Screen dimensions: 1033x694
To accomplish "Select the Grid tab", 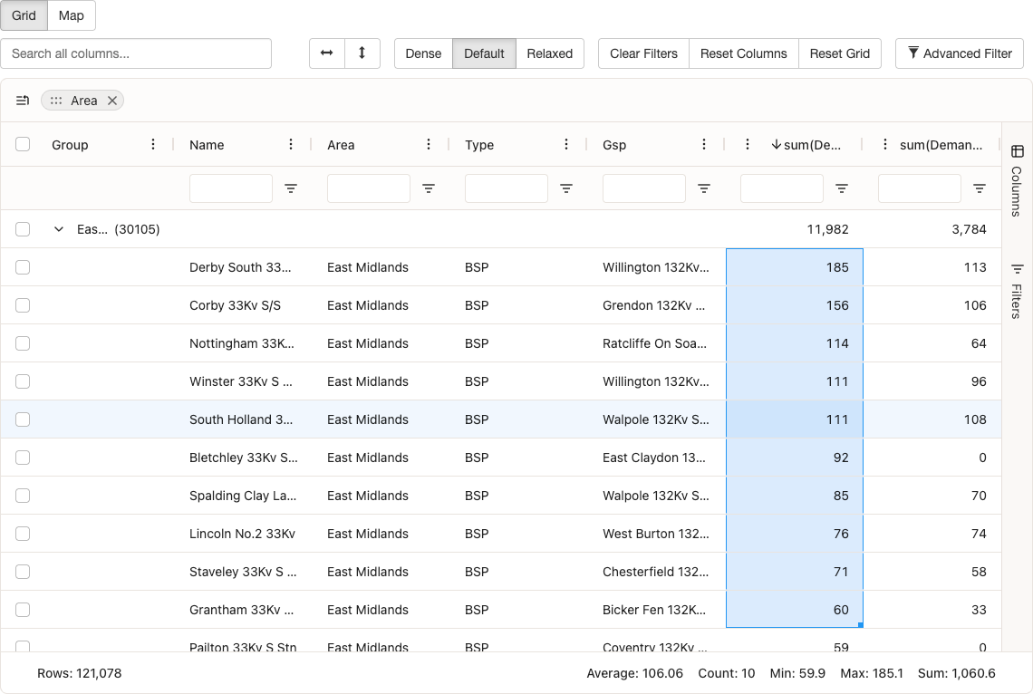I will click(24, 15).
